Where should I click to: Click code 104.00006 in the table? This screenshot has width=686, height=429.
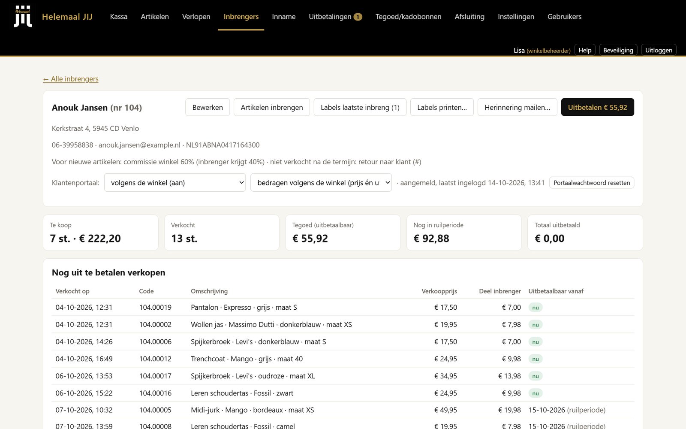coord(155,341)
